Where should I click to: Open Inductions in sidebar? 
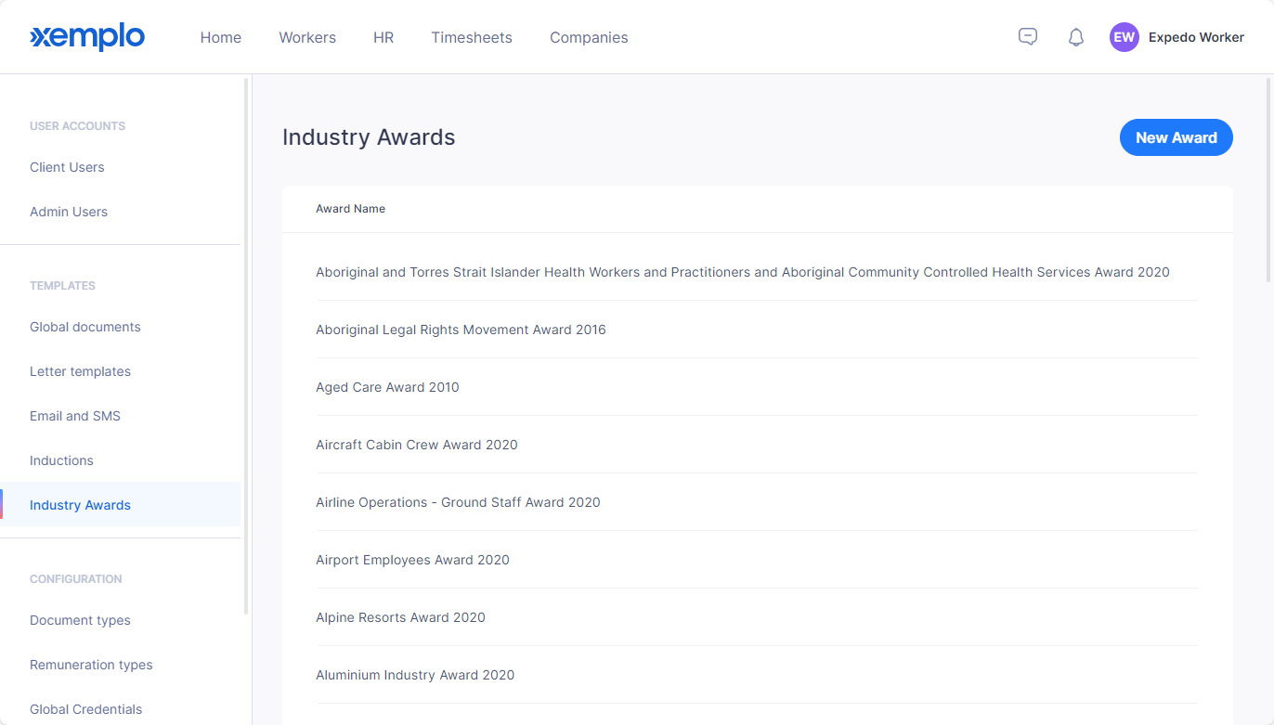(x=61, y=460)
